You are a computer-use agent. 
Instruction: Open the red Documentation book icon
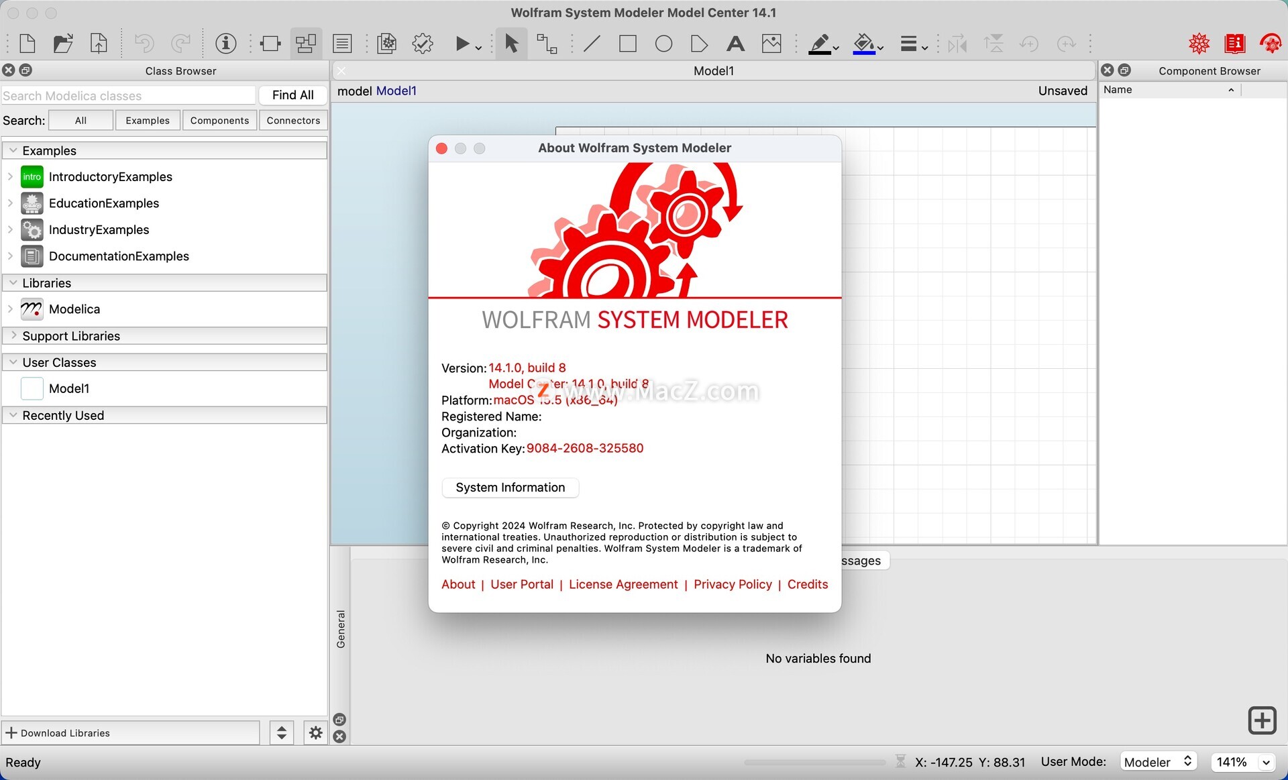point(1234,44)
